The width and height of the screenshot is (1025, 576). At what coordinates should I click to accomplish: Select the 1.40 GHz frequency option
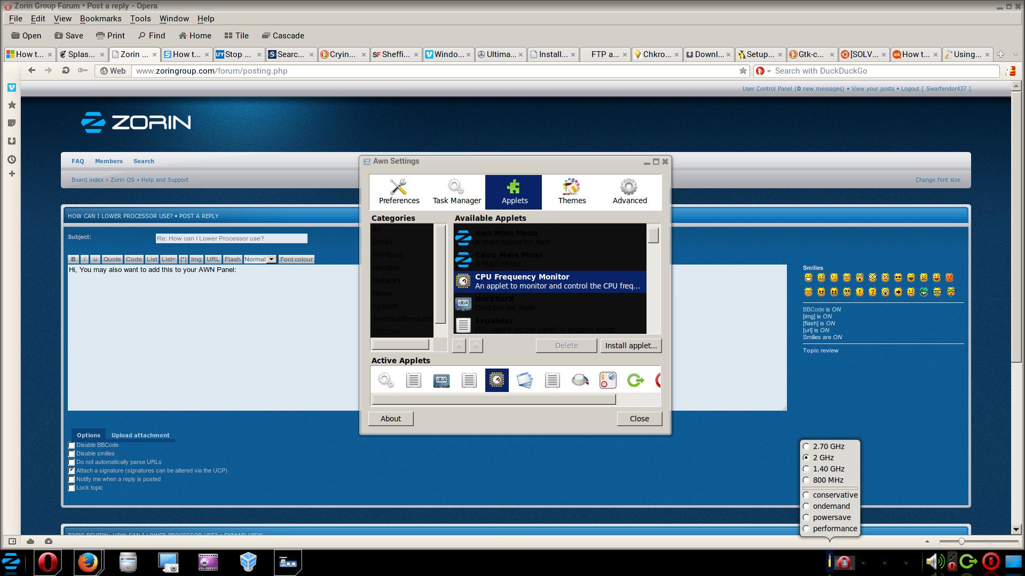click(806, 469)
